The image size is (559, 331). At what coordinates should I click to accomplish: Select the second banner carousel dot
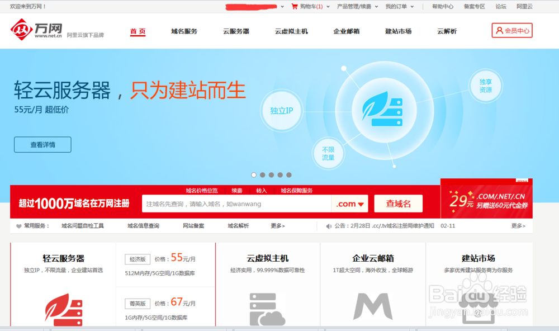click(x=262, y=175)
